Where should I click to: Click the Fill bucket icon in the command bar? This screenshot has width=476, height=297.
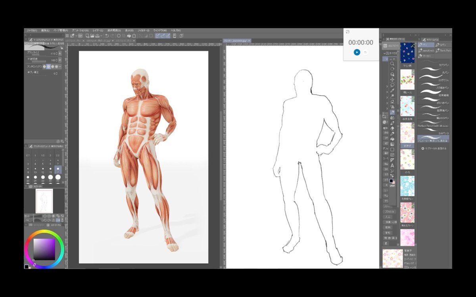click(x=129, y=36)
